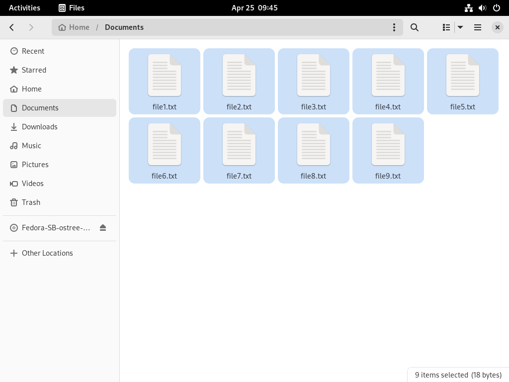The width and height of the screenshot is (509, 382).
Task: Click the file5.txt name label
Action: (463, 107)
